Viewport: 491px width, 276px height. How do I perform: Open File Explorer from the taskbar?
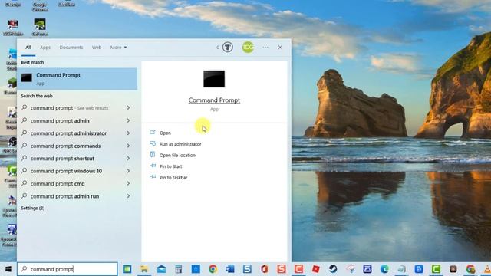click(x=144, y=269)
